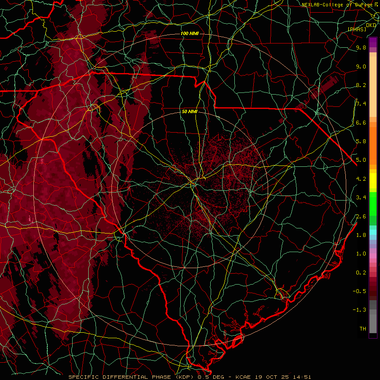Click the yellow segment of the color bar
The image size is (380, 380).
[x=373, y=181]
